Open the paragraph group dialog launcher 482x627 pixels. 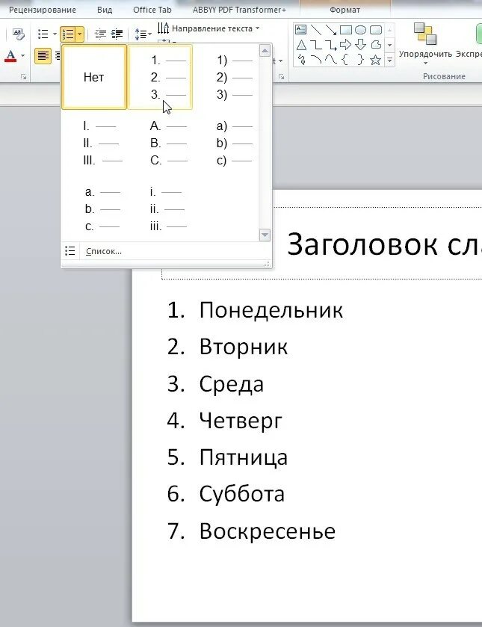point(281,77)
